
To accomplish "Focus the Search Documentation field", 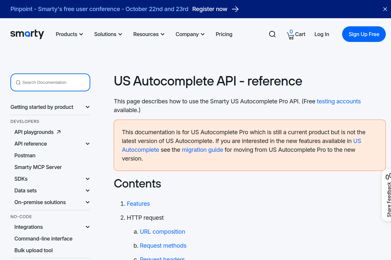I will (x=50, y=82).
